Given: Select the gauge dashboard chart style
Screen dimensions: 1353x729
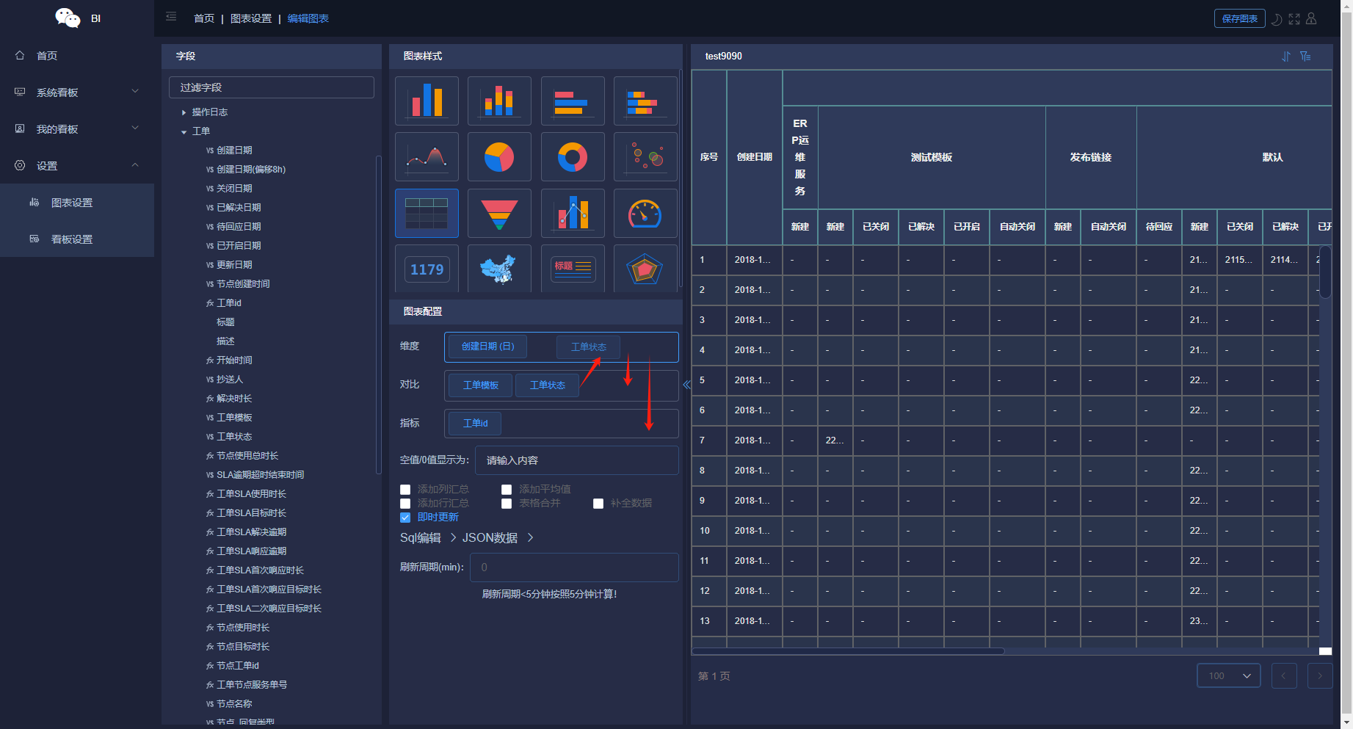Looking at the screenshot, I should [x=645, y=214].
